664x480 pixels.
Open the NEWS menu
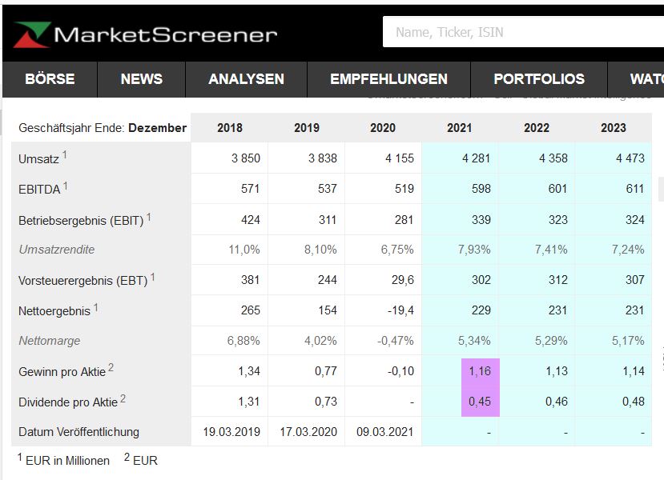click(141, 79)
